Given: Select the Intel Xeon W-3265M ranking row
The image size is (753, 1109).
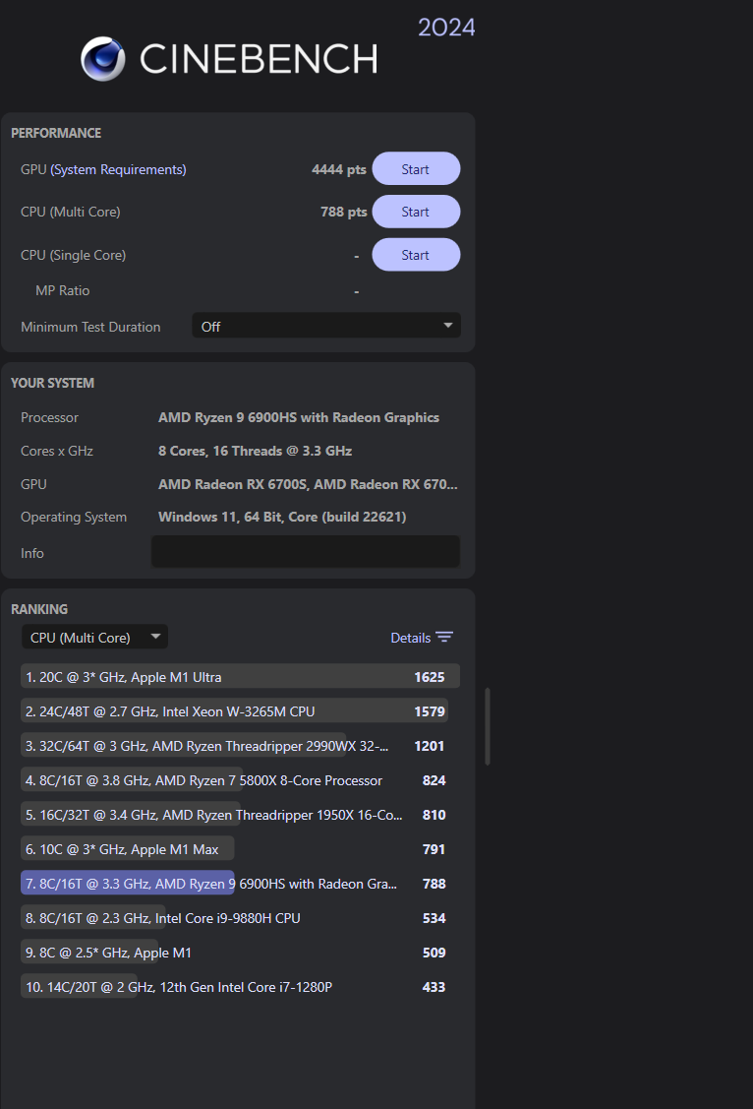Looking at the screenshot, I should 240,711.
